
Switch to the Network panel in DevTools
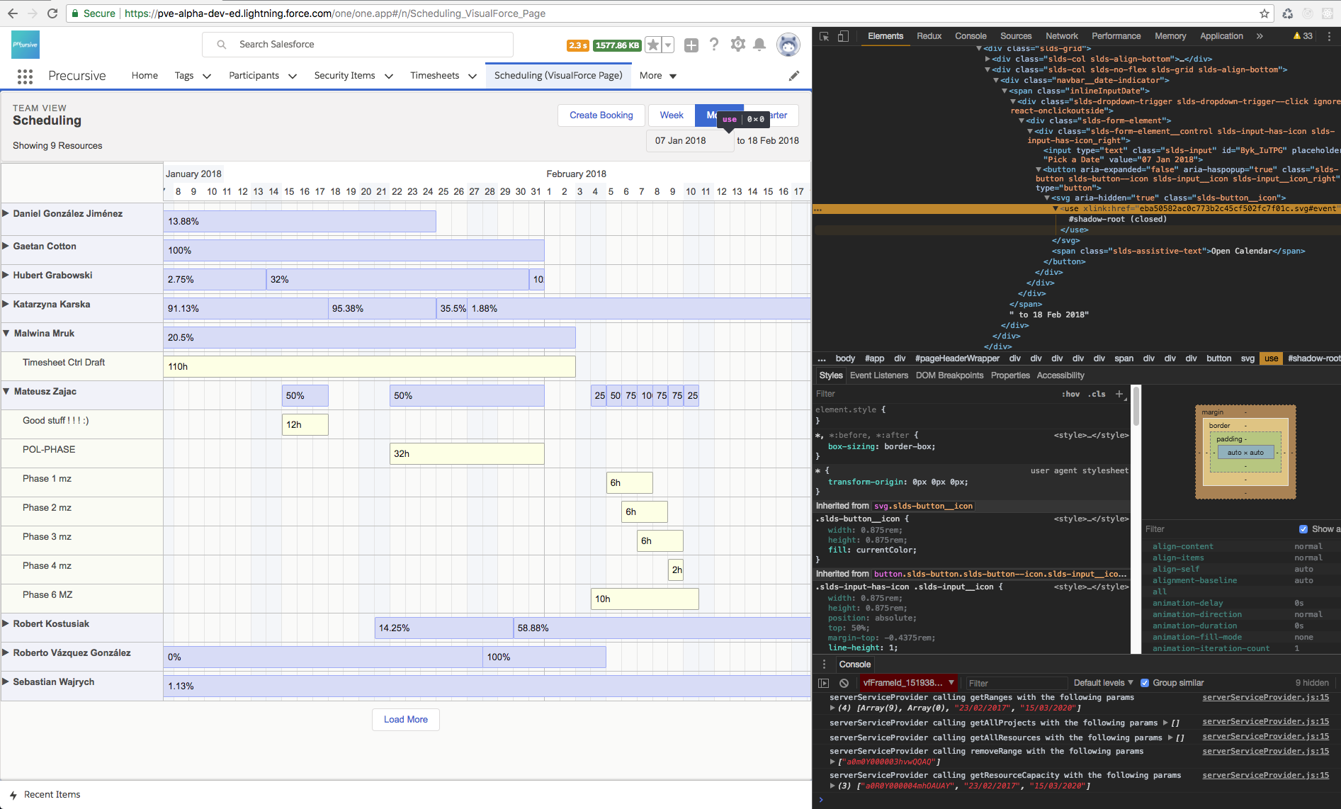coord(1061,35)
